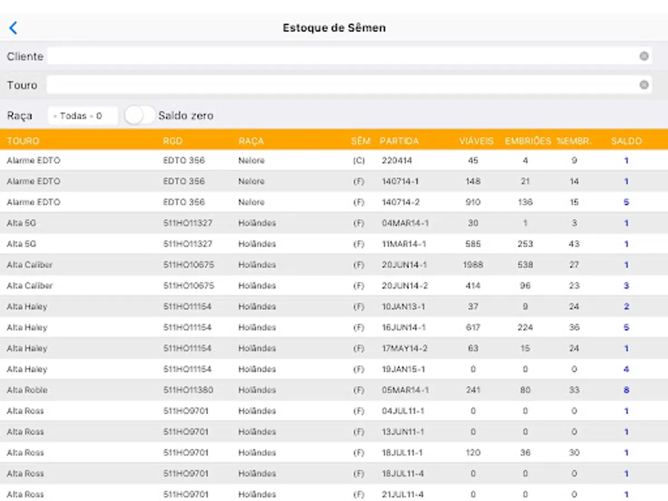This screenshot has height=501, width=668.
Task: Open the Raça Todas dropdown
Action: point(82,116)
